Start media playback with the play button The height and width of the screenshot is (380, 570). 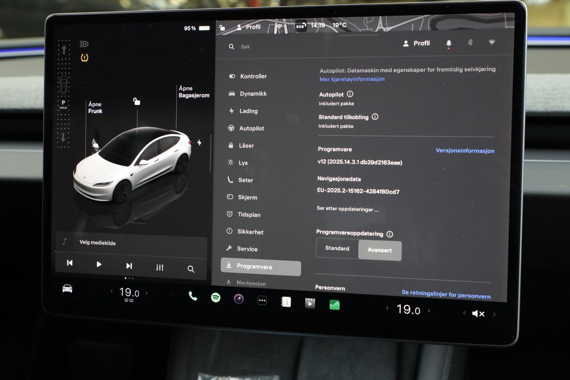(99, 264)
